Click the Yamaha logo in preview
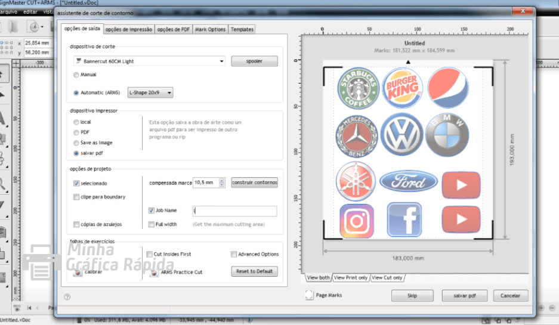Screen dimensions: 559x325 tap(356, 181)
